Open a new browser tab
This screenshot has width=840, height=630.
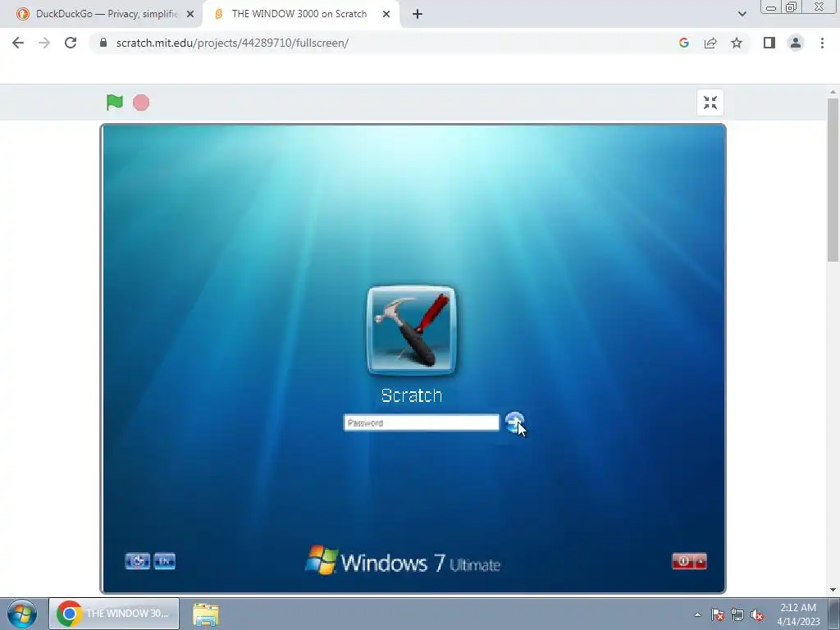click(x=418, y=14)
